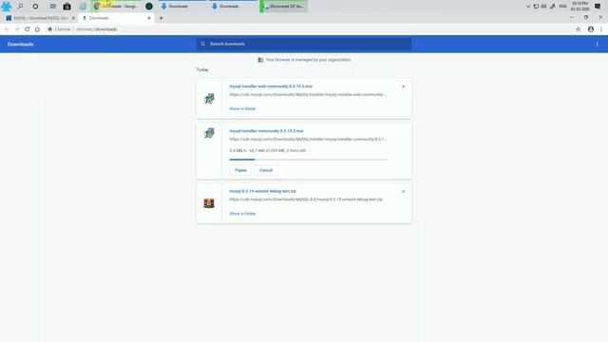Viewport: 608px width, 342px height.
Task: Open second Downloads taskbar item
Action: (x=233, y=7)
